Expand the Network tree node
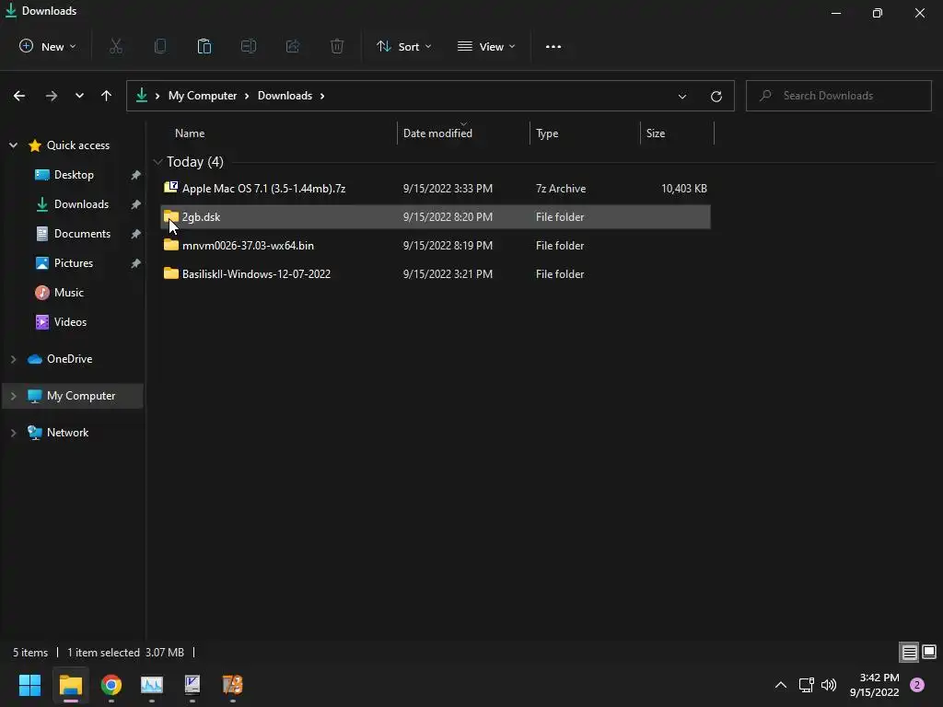 pos(13,433)
